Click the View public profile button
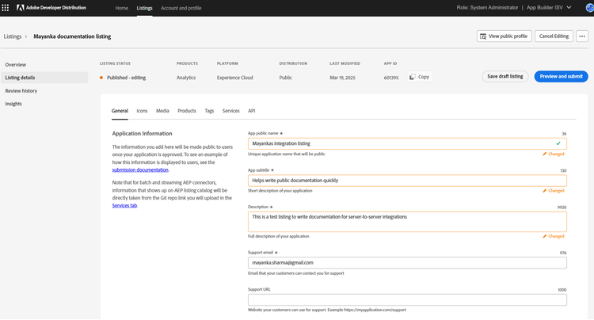Screen dimensions: 594x320 504,36
